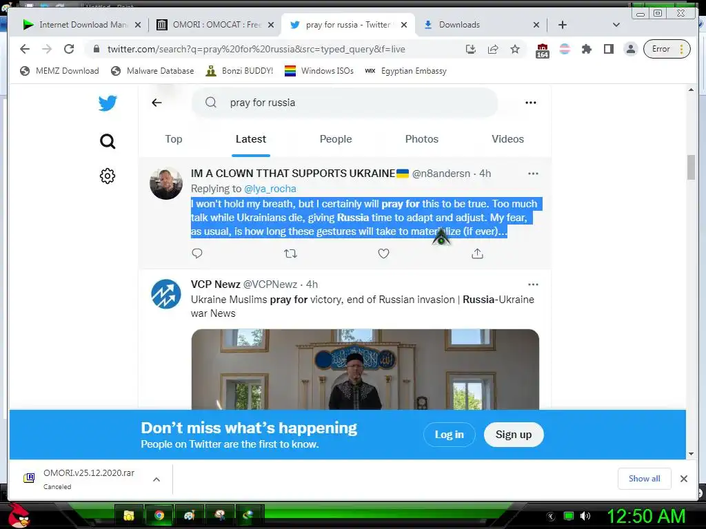This screenshot has width=706, height=529.
Task: Open Chrome from the taskbar
Action: click(159, 515)
